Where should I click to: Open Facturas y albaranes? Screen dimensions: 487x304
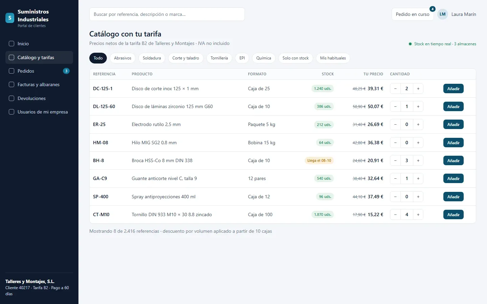(39, 84)
